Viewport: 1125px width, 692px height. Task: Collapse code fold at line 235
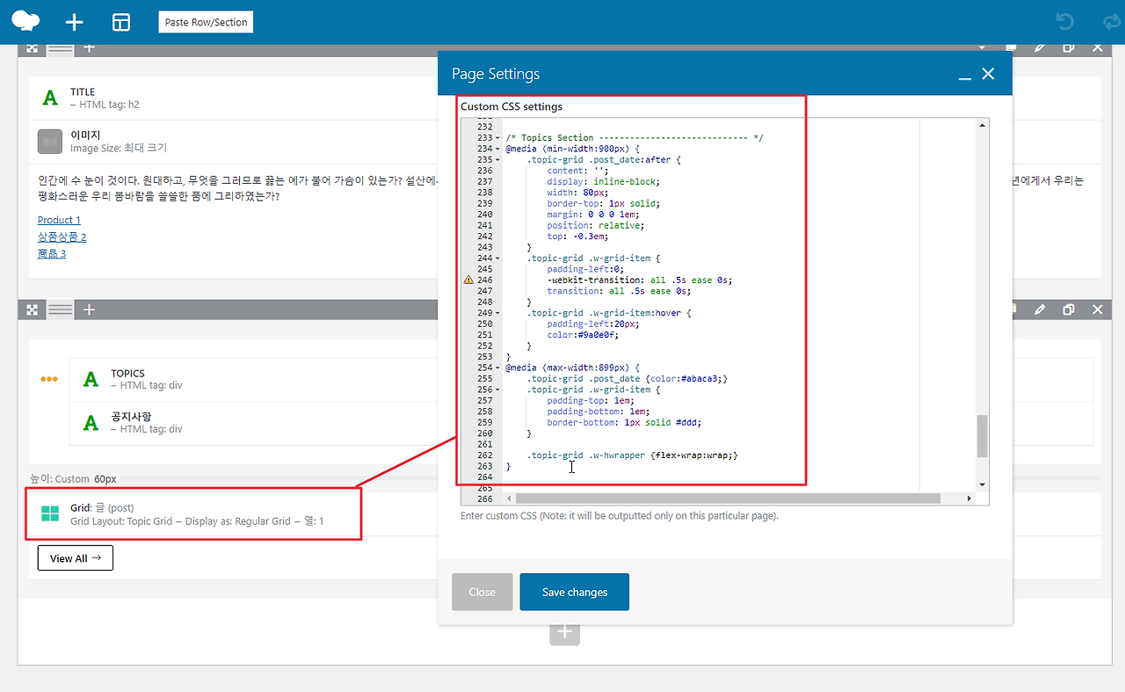pos(498,160)
